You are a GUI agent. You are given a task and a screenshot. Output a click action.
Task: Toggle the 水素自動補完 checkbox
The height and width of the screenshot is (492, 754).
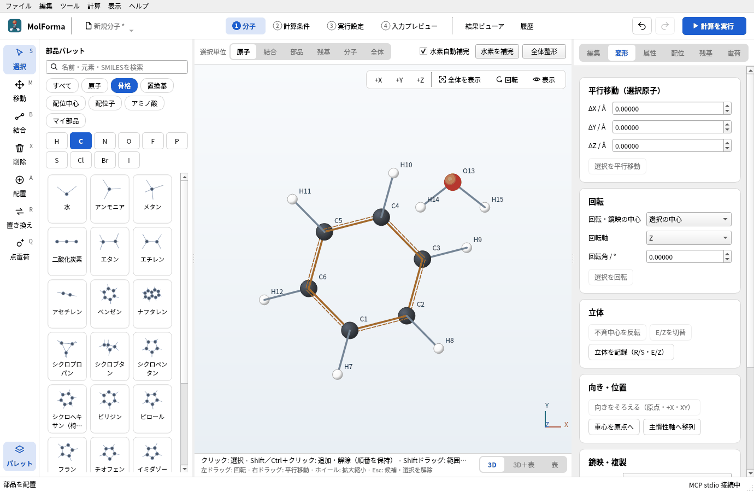coord(423,51)
